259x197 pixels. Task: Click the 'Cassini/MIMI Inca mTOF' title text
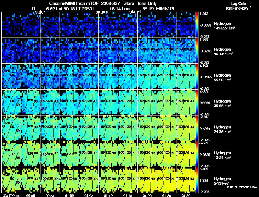[x=74, y=4]
